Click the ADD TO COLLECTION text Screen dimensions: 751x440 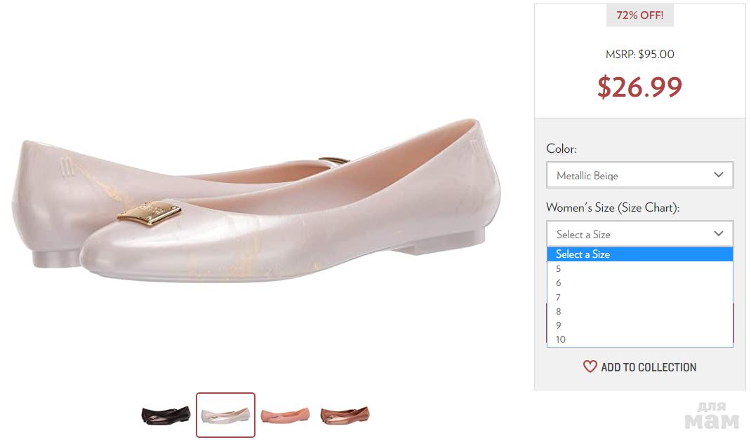(x=649, y=367)
